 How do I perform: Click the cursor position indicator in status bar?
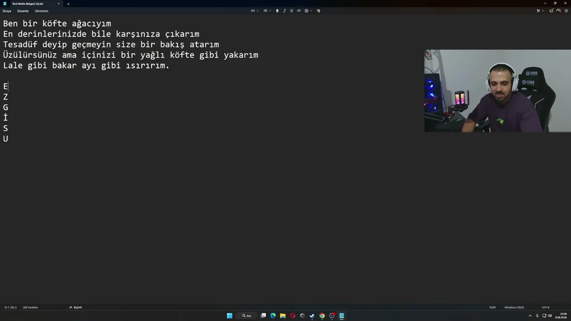coord(10,307)
